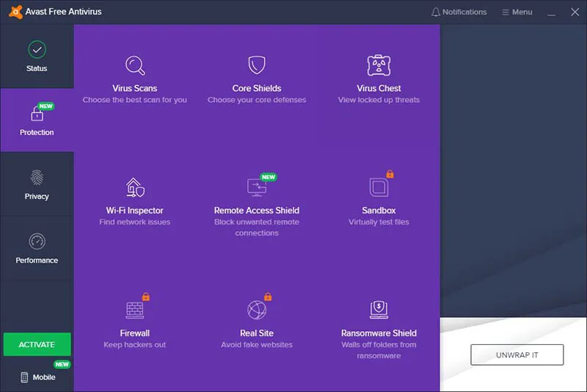Screen dimensions: 587x392
Task: Open the Mobile option in sidebar
Action: [37, 377]
